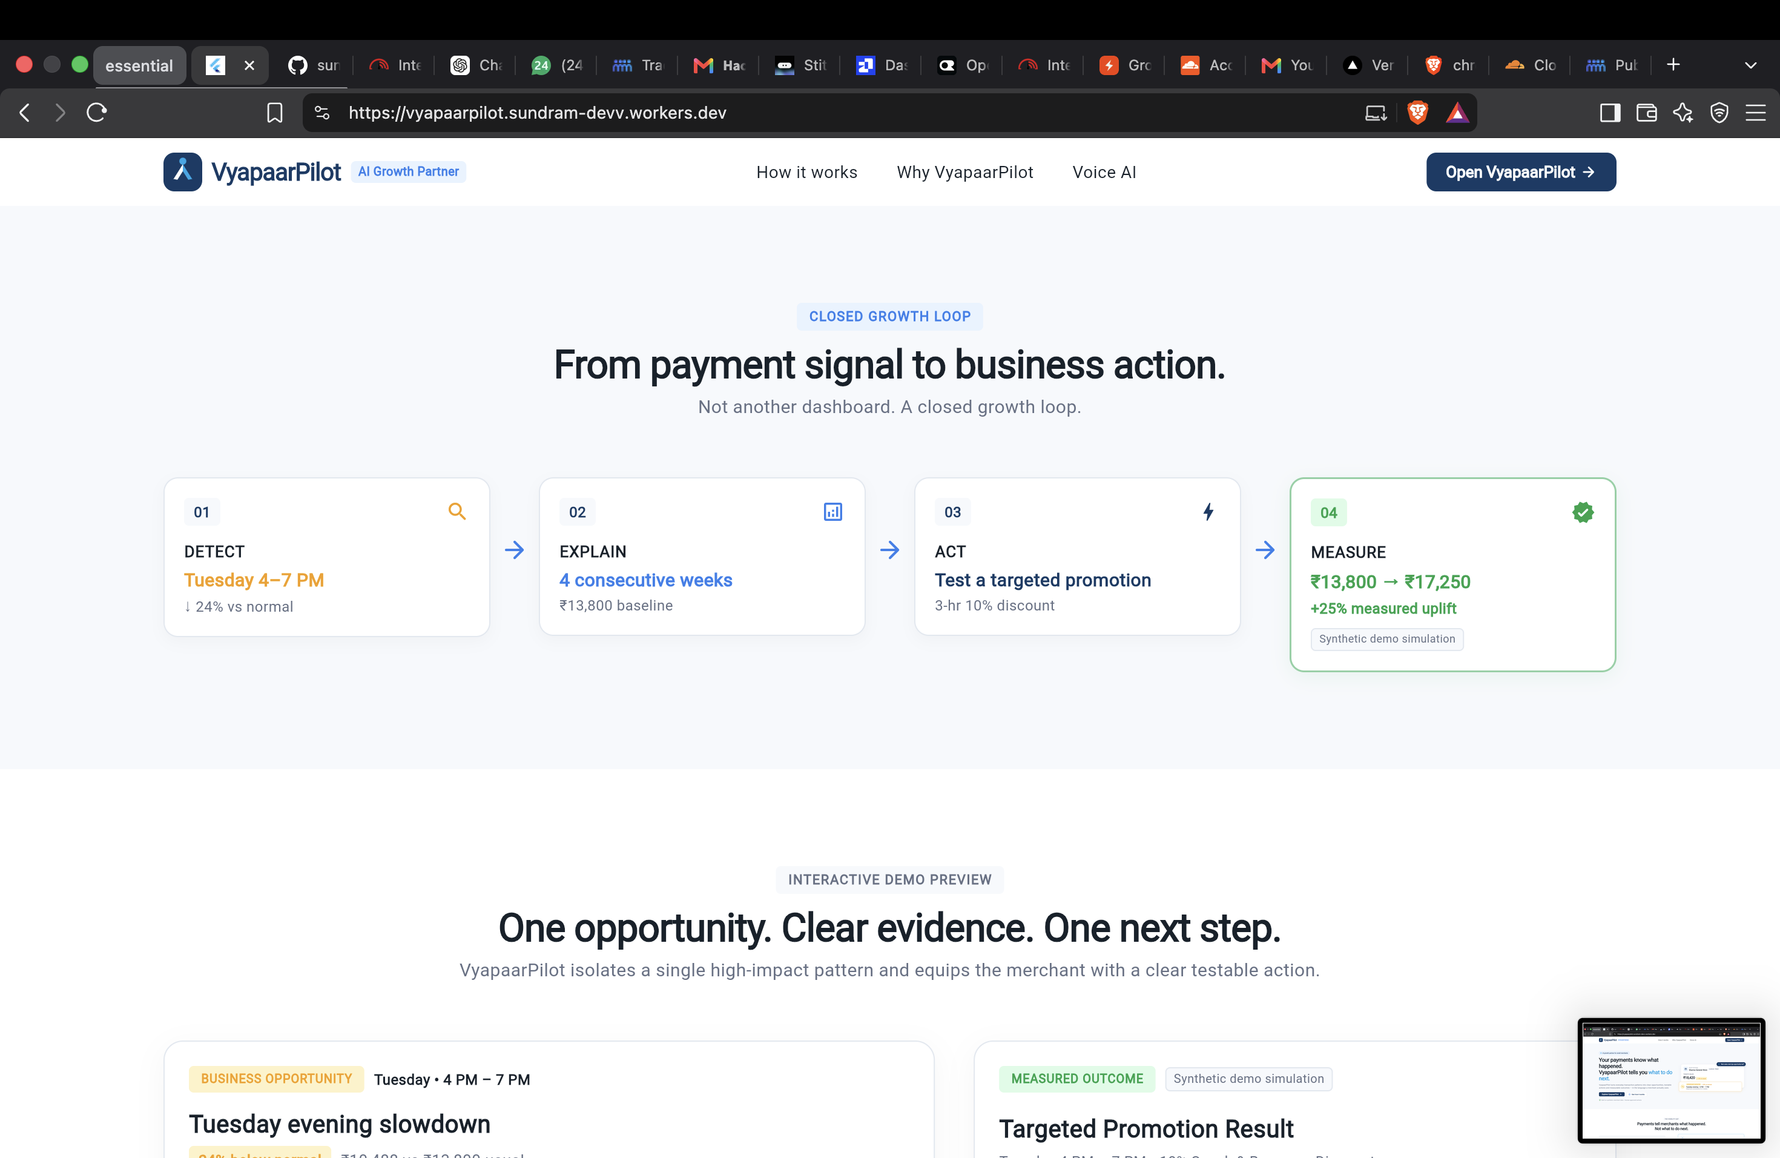Click the CLOSED GROWTH LOOP label

[890, 316]
